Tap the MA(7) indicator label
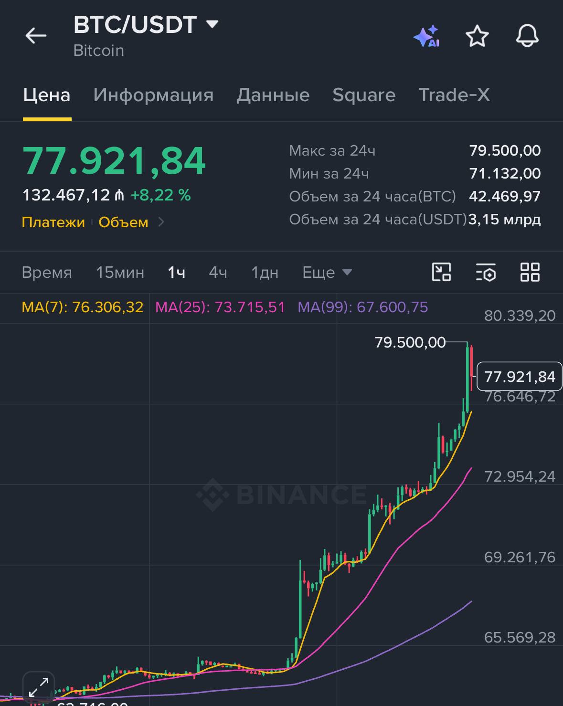 [83, 307]
